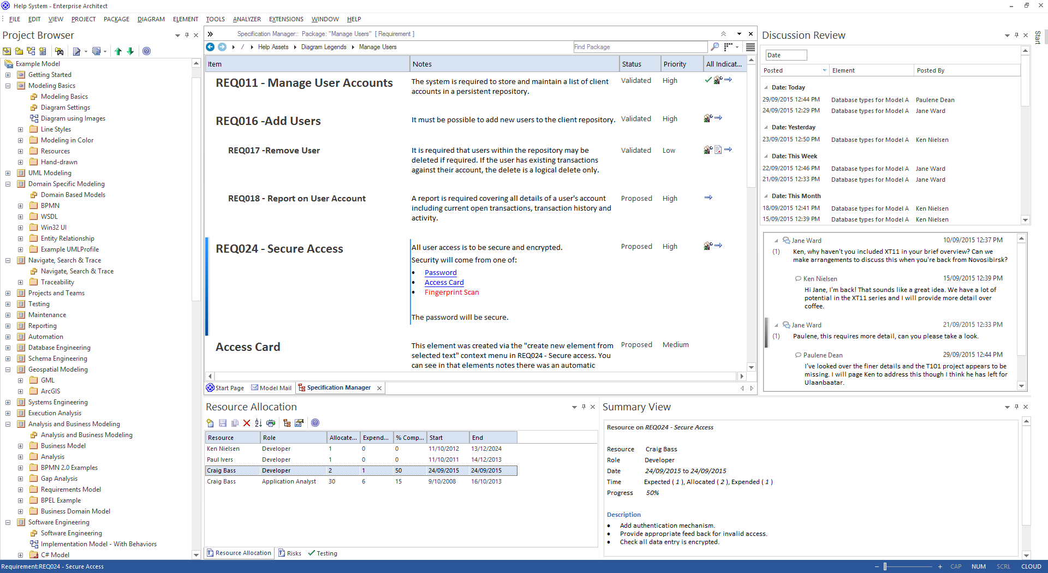Open the Posted column dropdown arrow
1048x573 pixels.
pos(824,70)
